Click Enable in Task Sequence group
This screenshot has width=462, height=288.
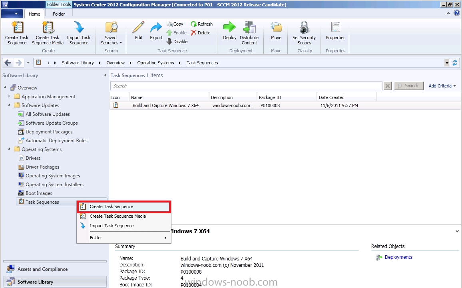click(x=177, y=33)
